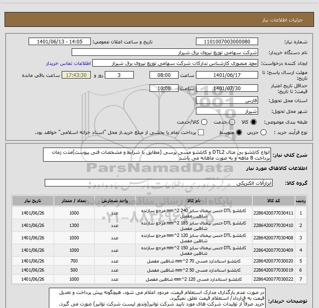
Task: Click quantity 700 in row 5
Action: (74, 261)
